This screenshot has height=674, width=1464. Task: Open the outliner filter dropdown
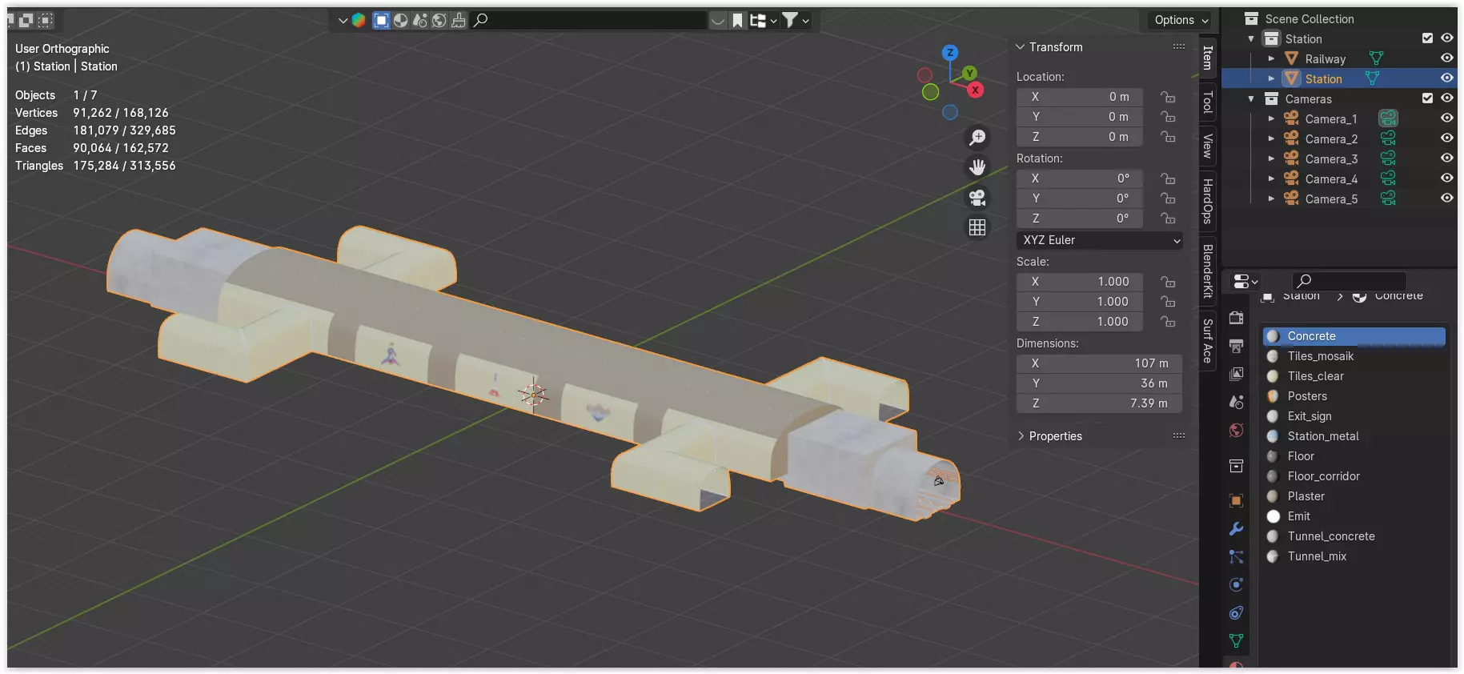pos(795,20)
